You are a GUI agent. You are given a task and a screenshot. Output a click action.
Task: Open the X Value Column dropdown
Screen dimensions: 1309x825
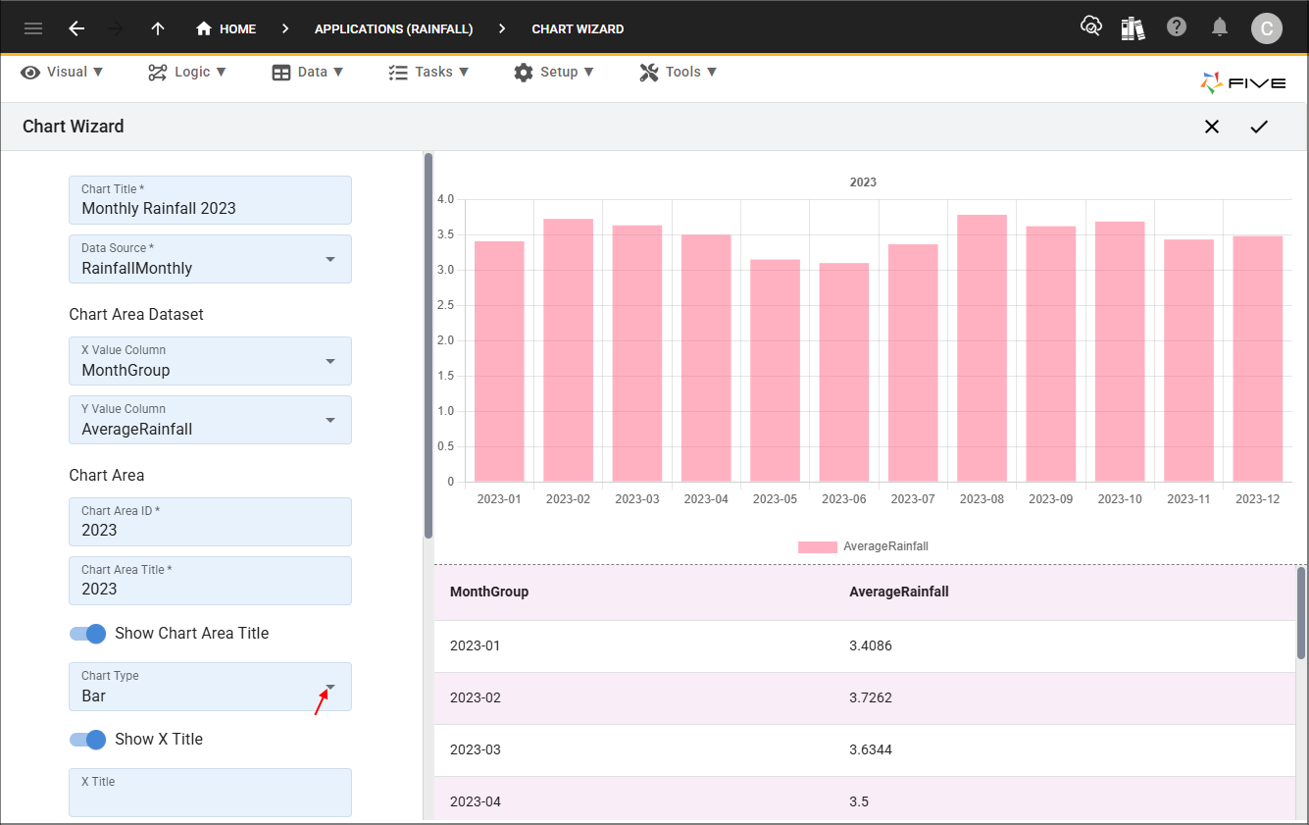(330, 361)
